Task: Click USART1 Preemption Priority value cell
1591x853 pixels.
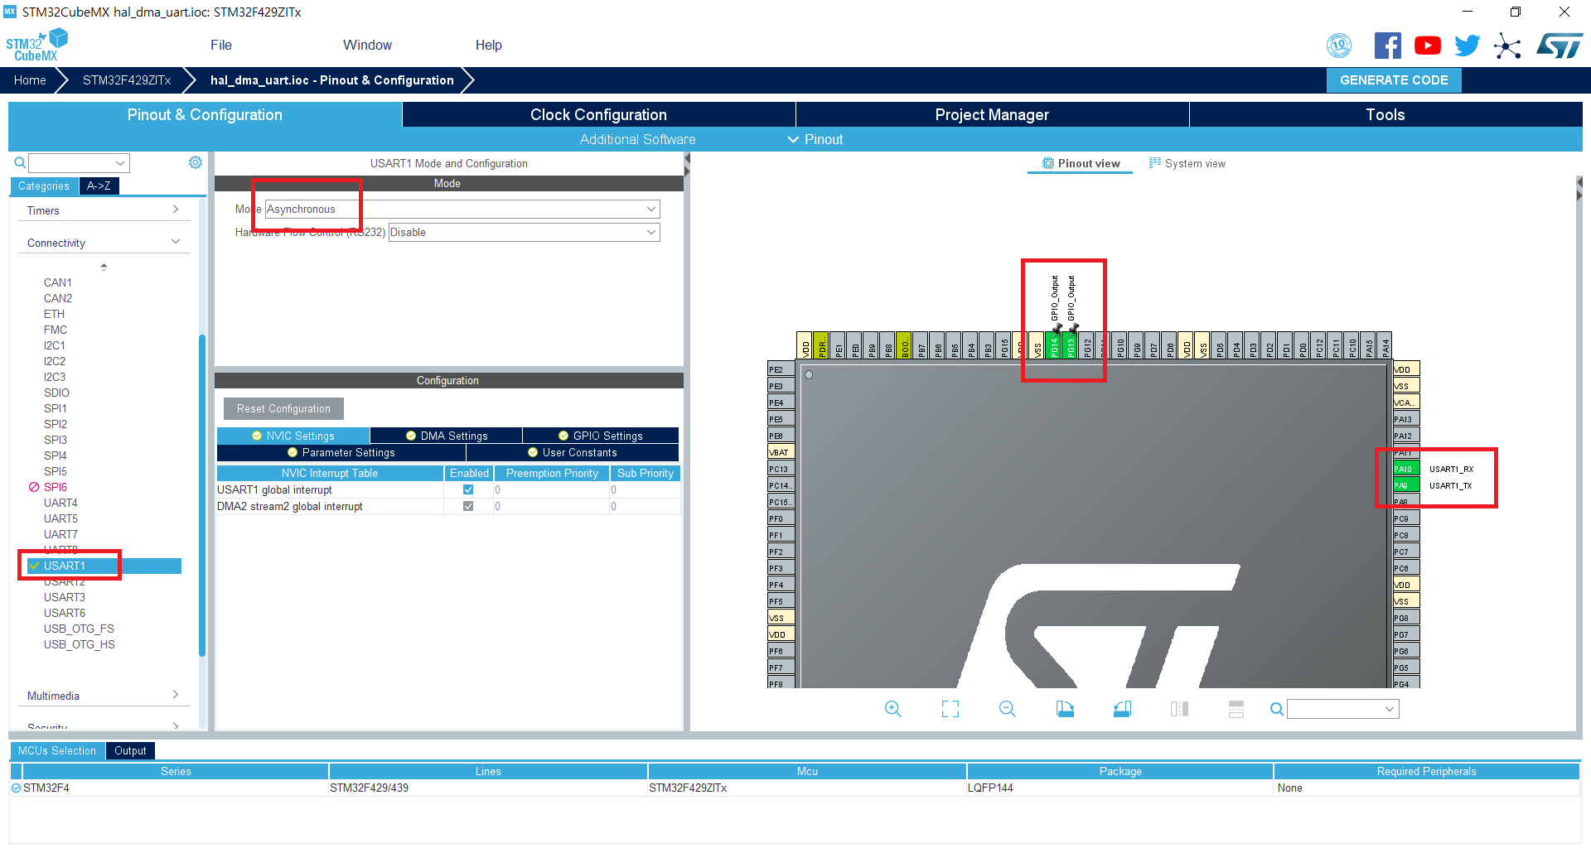Action: 552,489
